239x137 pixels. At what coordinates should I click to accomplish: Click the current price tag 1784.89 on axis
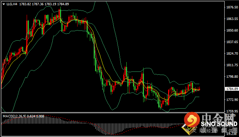click(232, 89)
